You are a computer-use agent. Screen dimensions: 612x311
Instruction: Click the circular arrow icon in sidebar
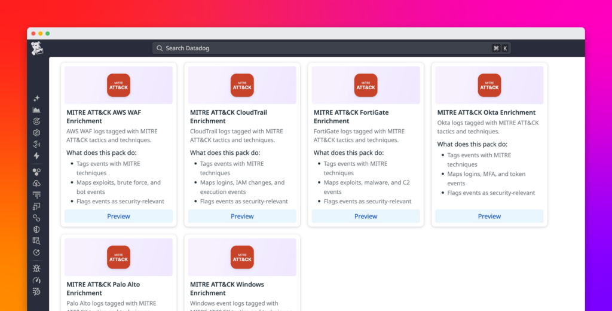(36, 252)
